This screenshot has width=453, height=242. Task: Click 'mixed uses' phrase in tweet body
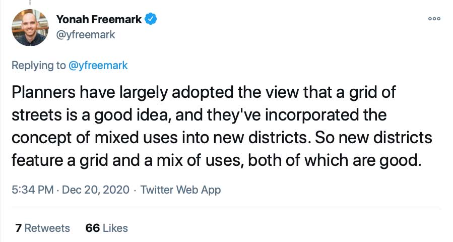(136, 137)
